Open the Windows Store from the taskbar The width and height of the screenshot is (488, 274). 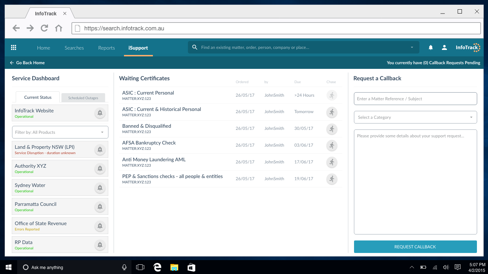[x=191, y=267]
